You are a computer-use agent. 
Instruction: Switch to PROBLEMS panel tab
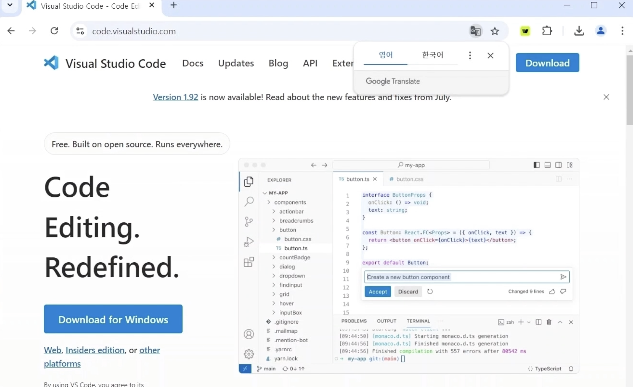pyautogui.click(x=354, y=321)
